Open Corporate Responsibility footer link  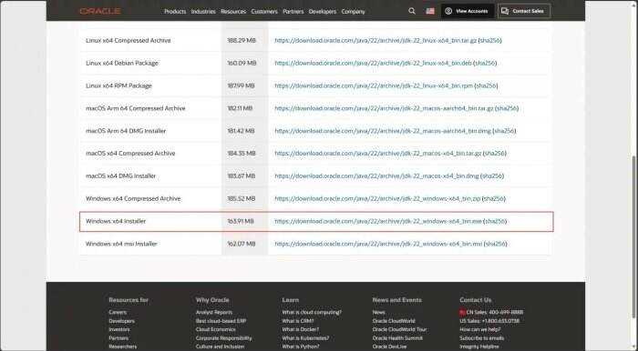pos(224,338)
